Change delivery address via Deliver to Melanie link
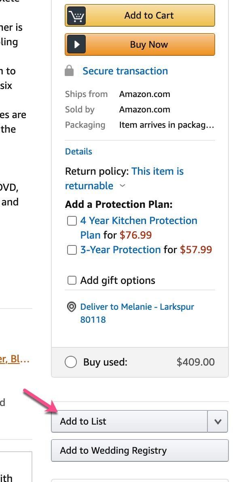Image resolution: width=241 pixels, height=482 pixels. tap(137, 307)
